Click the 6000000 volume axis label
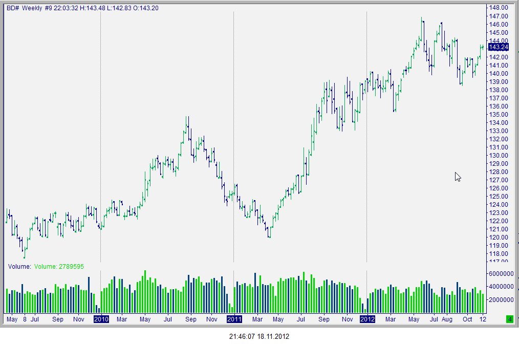This screenshot has height=345, width=519. pos(501,274)
